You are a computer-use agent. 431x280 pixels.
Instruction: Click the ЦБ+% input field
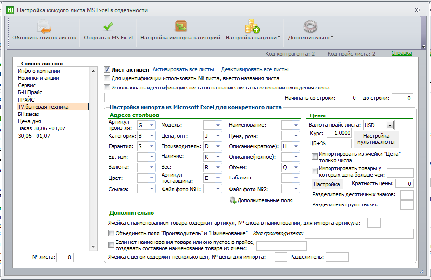click(x=339, y=143)
